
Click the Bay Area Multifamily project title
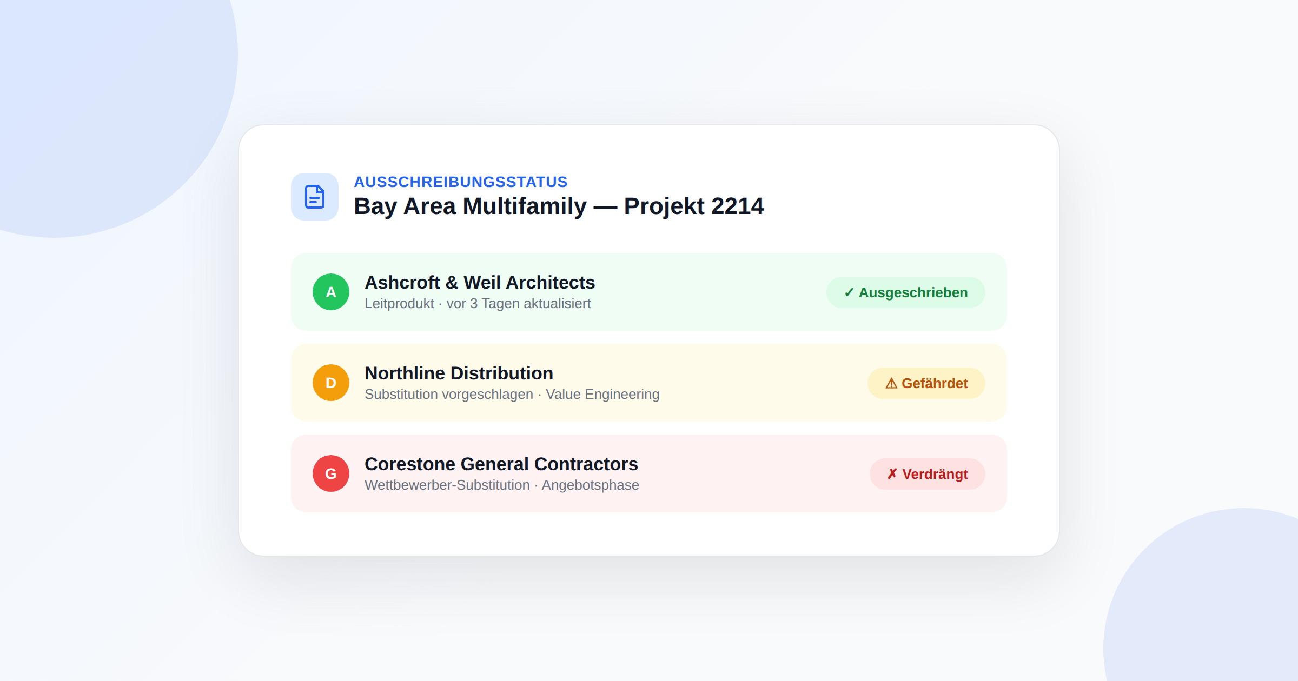pos(559,206)
